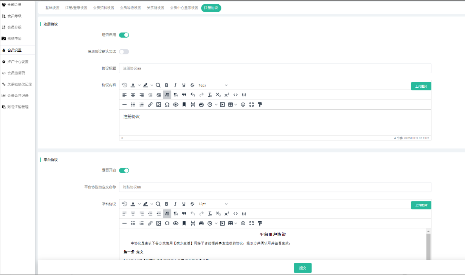Toggle fullscreen in the 协议内容 editor
465x275 pixels.
point(251,105)
